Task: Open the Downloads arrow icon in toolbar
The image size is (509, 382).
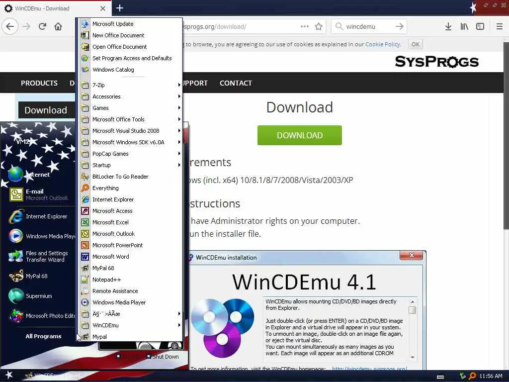Action: [x=448, y=26]
